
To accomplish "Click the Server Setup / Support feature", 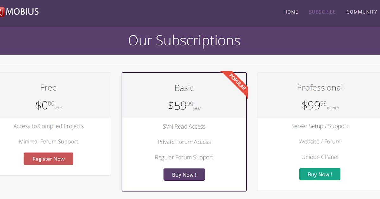I will click(x=320, y=126).
